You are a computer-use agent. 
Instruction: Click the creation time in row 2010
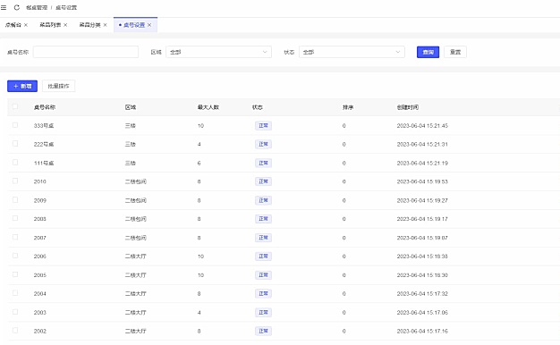click(x=422, y=181)
